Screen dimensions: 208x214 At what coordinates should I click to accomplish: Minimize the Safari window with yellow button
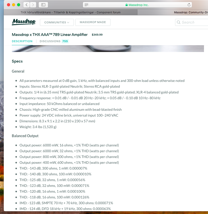pyautogui.click(x=14, y=5)
